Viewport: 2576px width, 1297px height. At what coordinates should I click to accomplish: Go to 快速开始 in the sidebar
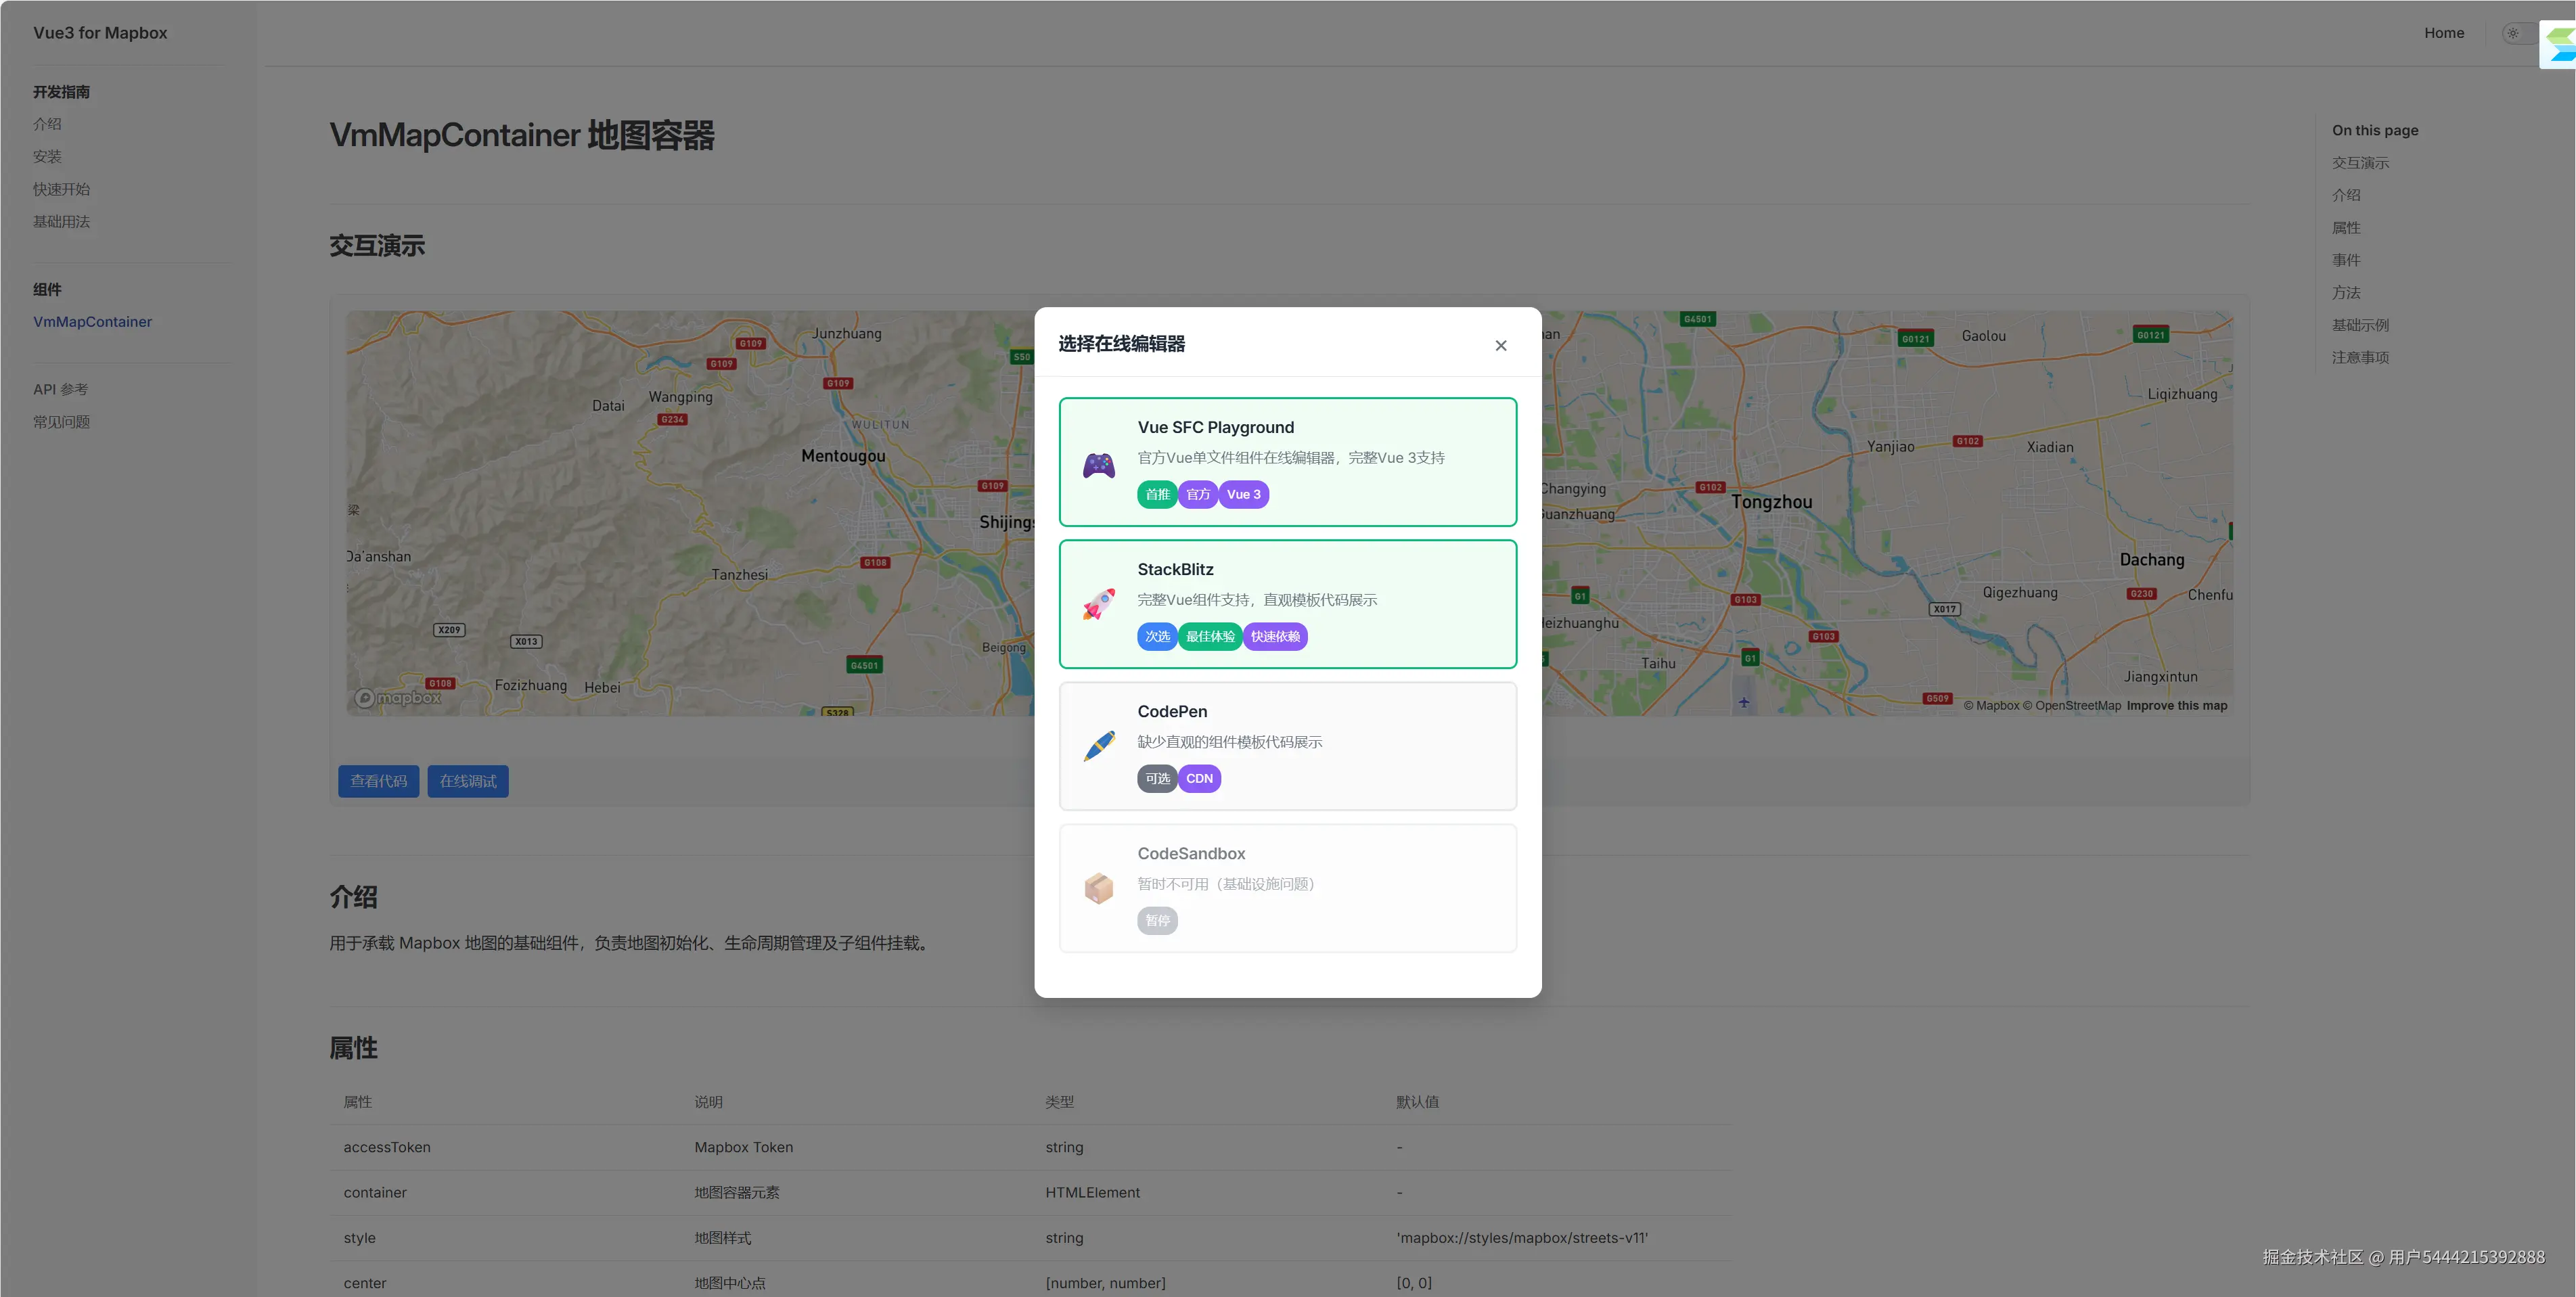(x=61, y=189)
